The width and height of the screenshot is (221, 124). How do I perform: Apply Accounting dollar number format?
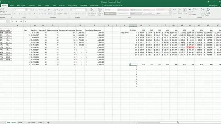pos(72,14)
